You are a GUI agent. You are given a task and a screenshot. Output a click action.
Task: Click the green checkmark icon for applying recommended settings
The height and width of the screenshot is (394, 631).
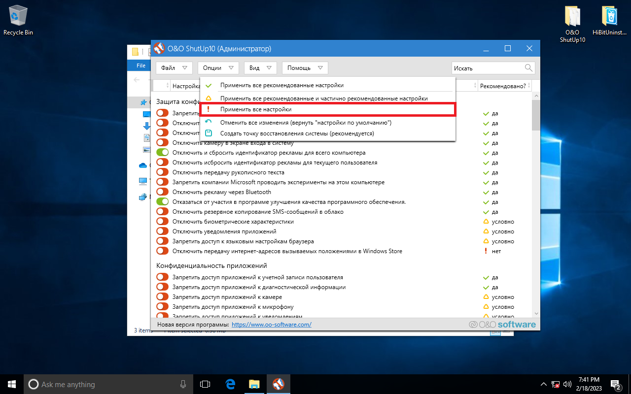209,85
